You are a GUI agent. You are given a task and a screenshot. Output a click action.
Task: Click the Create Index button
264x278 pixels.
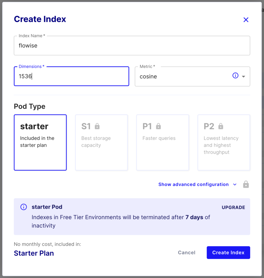click(228, 252)
